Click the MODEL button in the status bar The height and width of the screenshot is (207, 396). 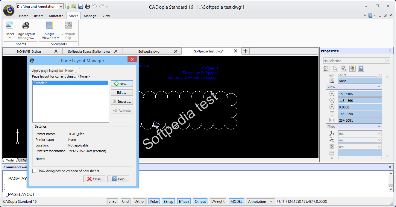point(236,201)
